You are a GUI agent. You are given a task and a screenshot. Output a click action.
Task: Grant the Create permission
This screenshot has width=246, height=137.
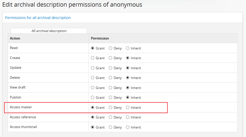pos(93,58)
